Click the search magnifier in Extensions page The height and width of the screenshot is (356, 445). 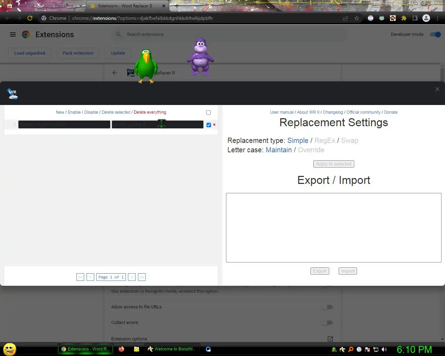pyautogui.click(x=119, y=34)
